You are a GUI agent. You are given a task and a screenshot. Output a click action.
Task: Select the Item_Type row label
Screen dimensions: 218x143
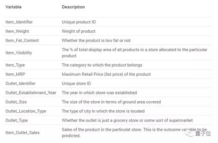[x=15, y=65]
